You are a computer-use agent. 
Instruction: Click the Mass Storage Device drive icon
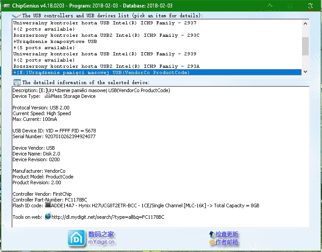tap(47, 96)
